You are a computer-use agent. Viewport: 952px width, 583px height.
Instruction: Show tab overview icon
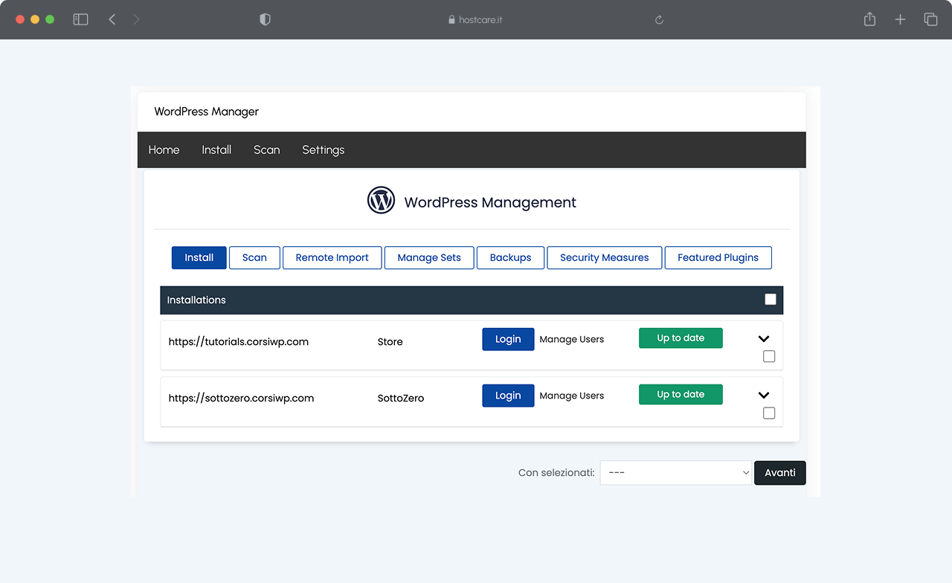click(930, 19)
